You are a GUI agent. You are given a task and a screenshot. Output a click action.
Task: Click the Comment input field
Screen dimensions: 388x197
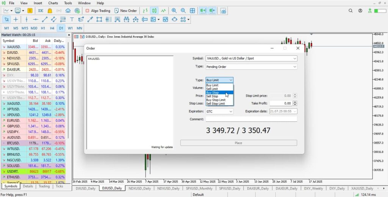click(251, 119)
